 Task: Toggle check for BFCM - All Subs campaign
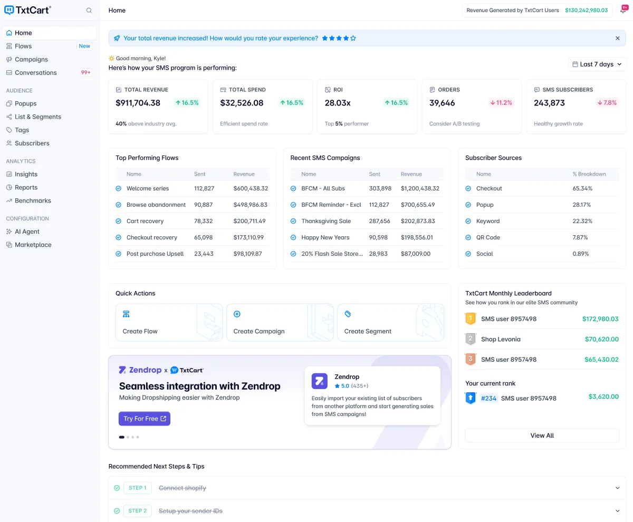(x=293, y=188)
